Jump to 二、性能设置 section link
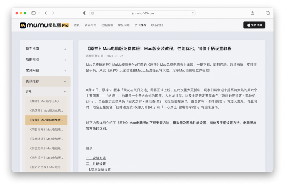The image size is (285, 187). pyautogui.click(x=96, y=164)
